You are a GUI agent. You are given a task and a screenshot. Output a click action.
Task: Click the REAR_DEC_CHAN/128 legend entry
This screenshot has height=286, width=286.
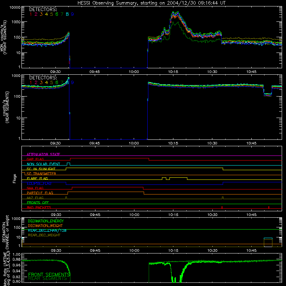click(47, 230)
